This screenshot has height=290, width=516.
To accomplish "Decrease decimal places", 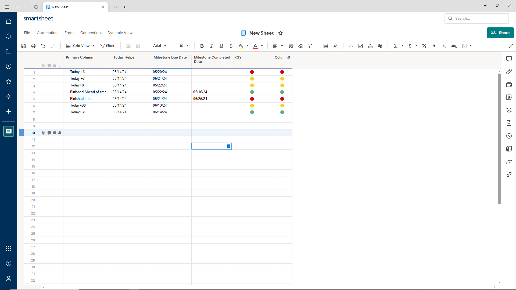I will tap(444, 46).
